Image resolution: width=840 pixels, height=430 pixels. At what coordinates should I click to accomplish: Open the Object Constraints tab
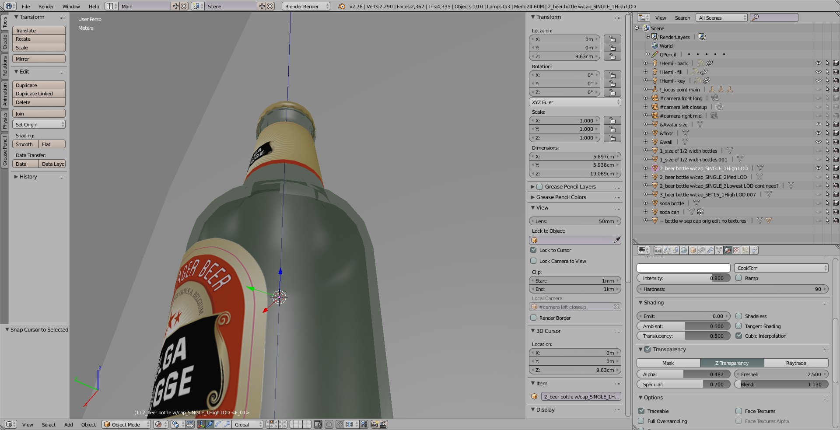click(701, 250)
